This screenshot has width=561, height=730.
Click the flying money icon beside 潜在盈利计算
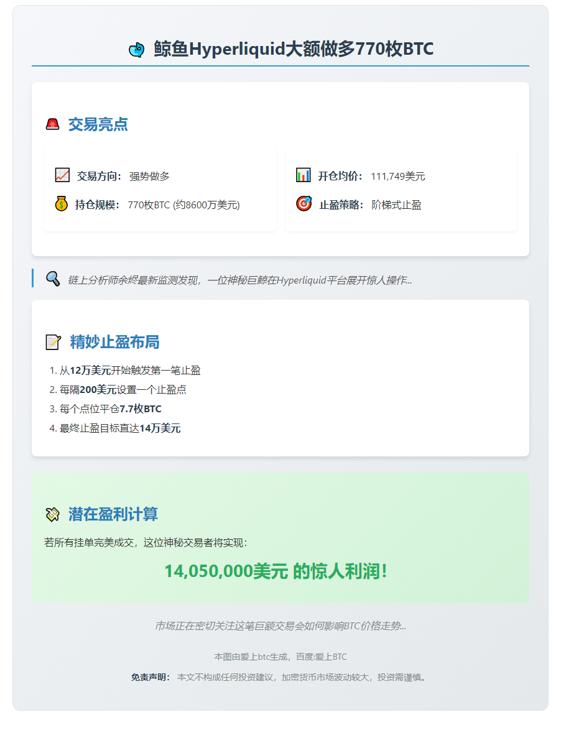tap(53, 514)
